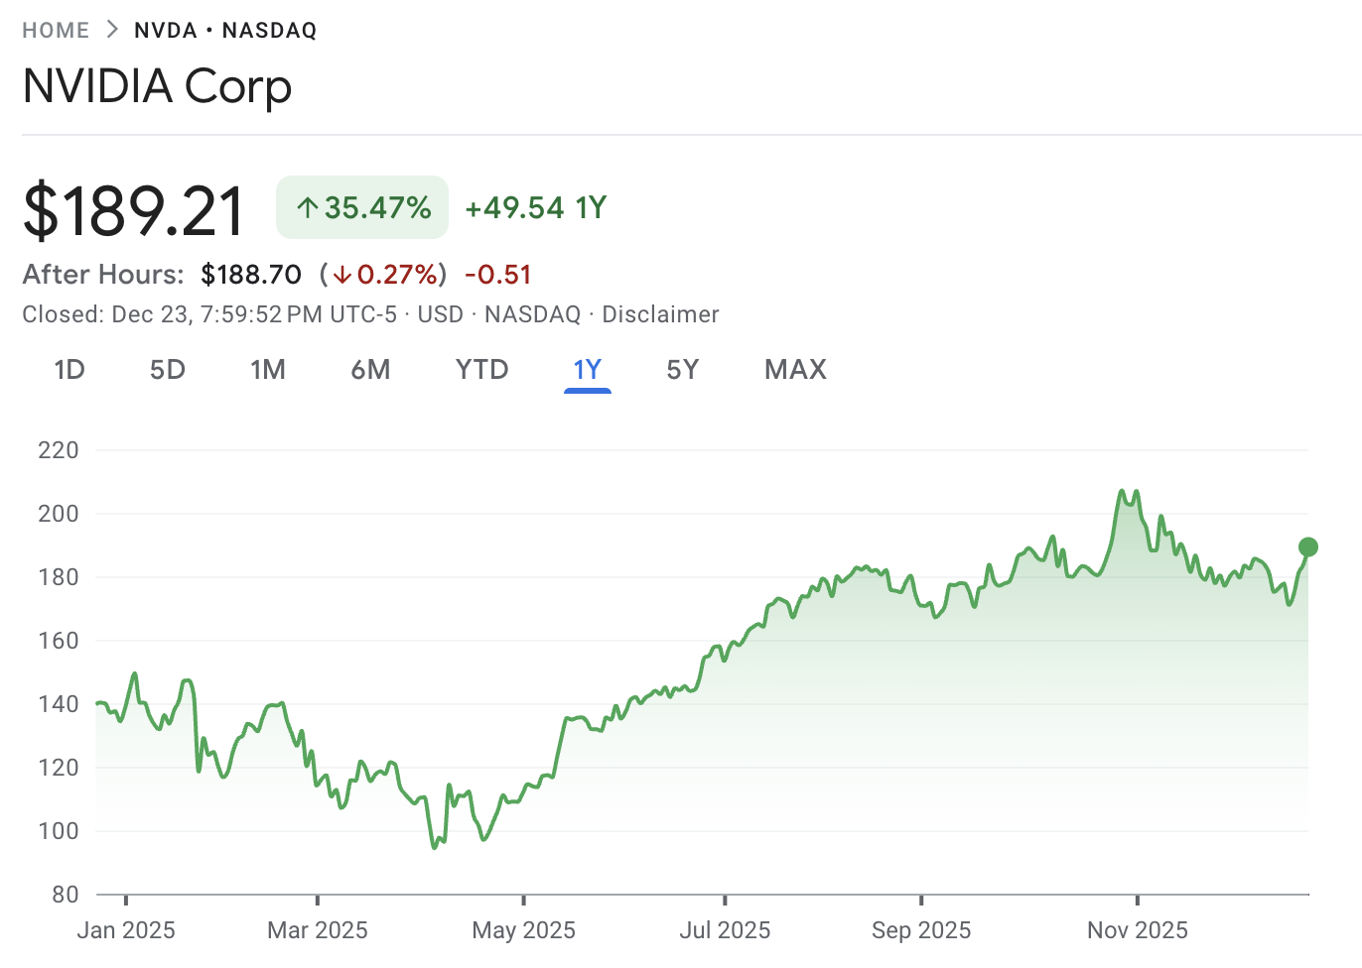Click the After Hours price $188.70
Screen dimensions: 1362x968
pyautogui.click(x=251, y=275)
